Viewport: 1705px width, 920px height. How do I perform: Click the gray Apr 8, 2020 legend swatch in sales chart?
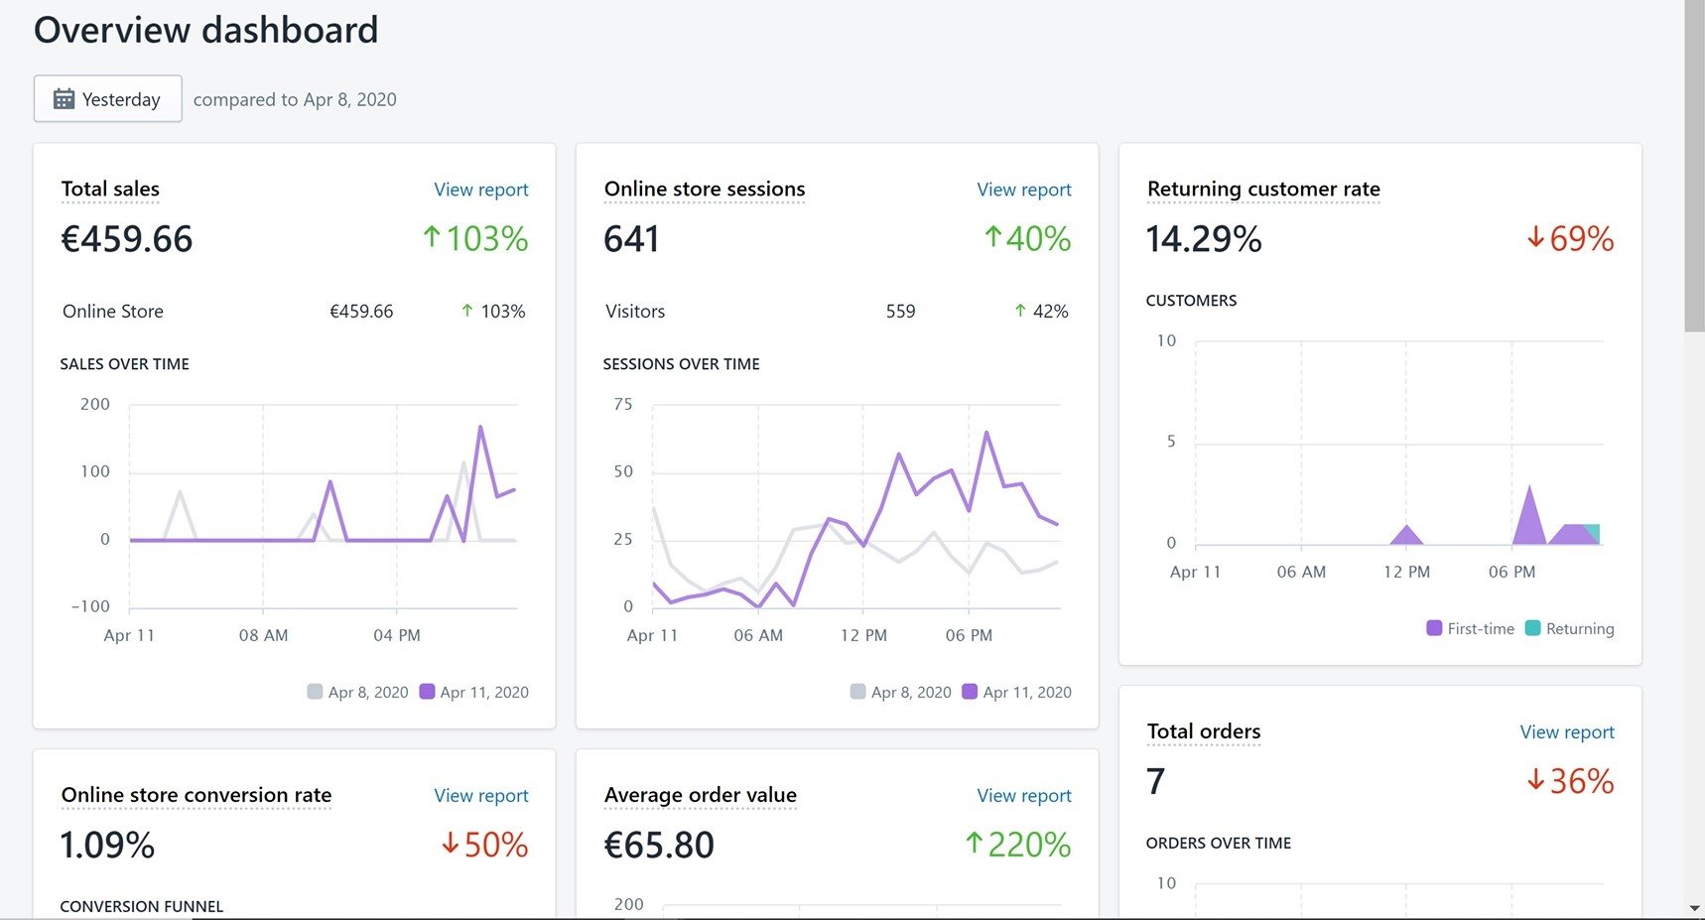pos(315,692)
